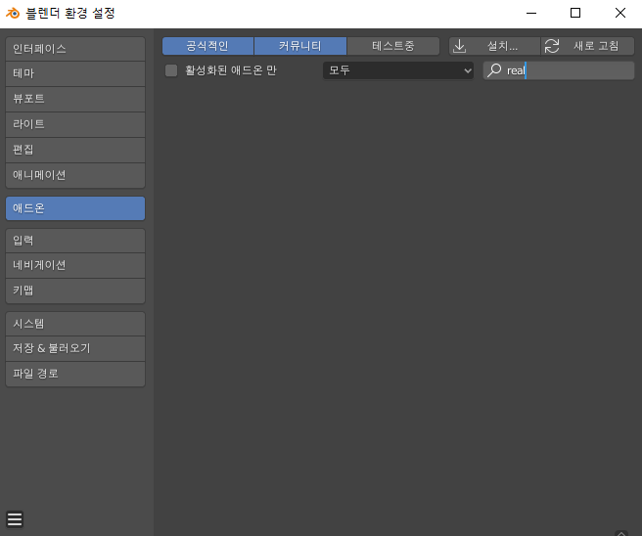Select the 파일 경로 section
Viewport: 642px width, 536px height.
point(75,374)
